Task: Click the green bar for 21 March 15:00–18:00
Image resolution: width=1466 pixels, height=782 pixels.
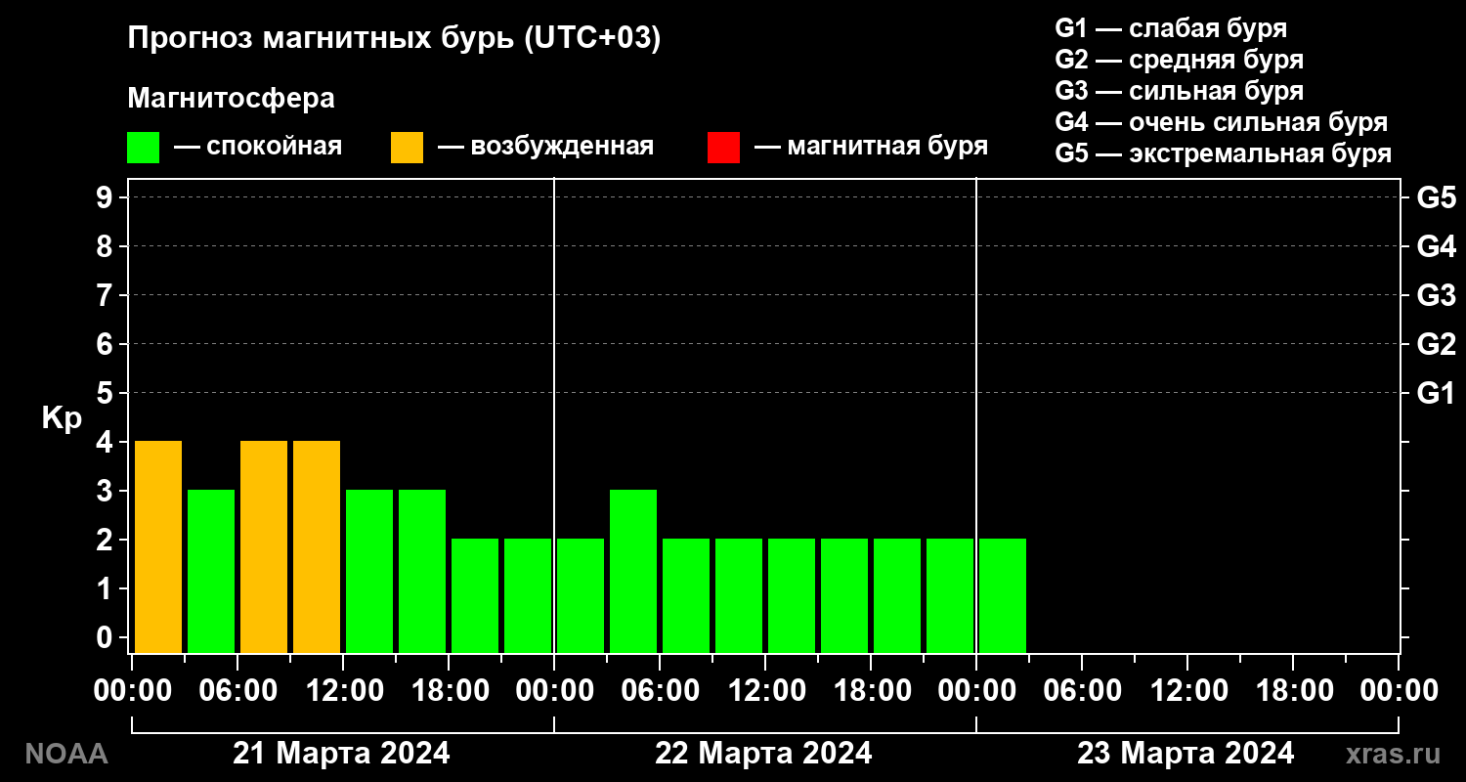Action: pos(422,571)
